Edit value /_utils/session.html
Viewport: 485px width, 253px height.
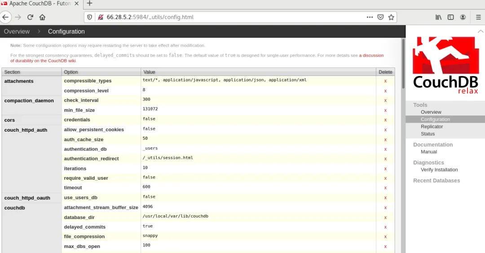168,158
